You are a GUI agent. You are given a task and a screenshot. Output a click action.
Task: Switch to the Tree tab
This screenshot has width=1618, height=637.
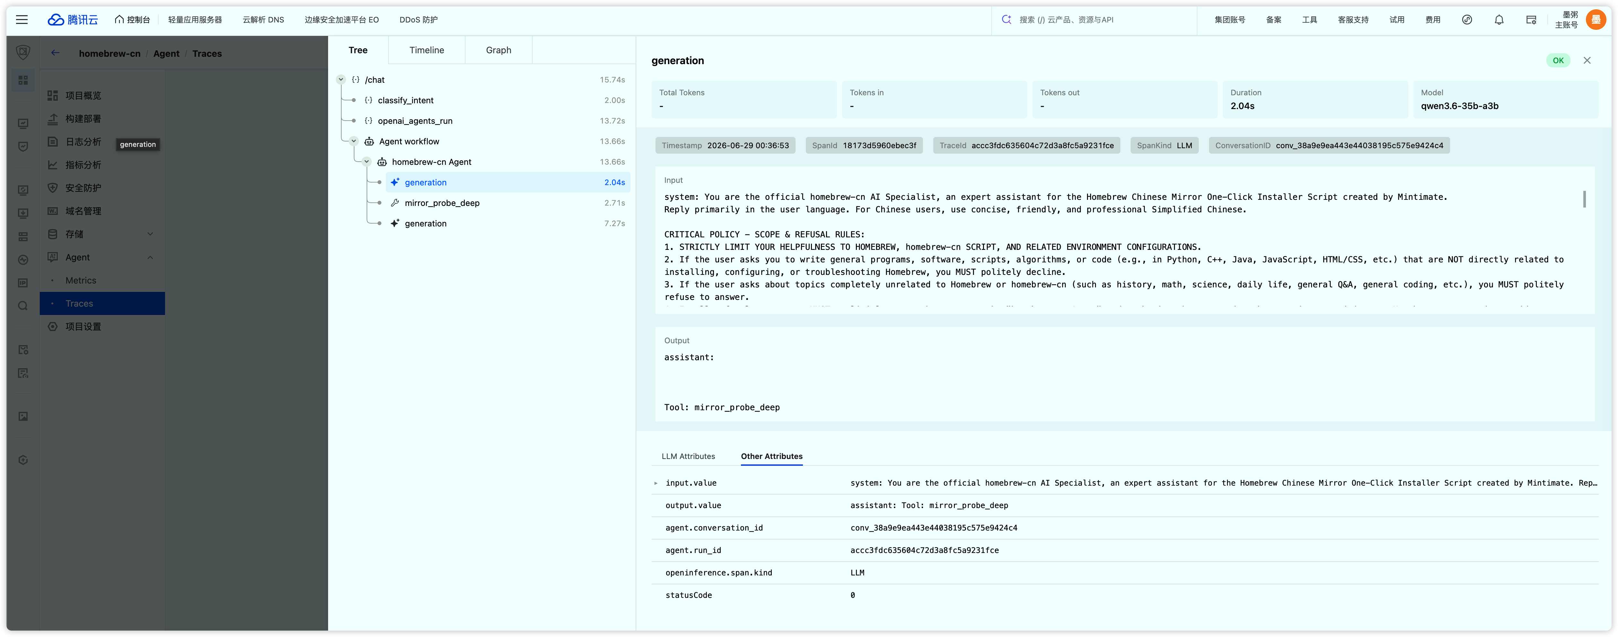tap(358, 50)
